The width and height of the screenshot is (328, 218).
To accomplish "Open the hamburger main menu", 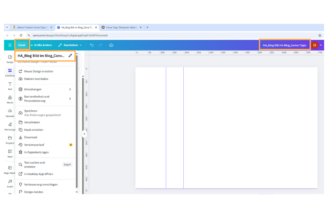I will (10, 45).
